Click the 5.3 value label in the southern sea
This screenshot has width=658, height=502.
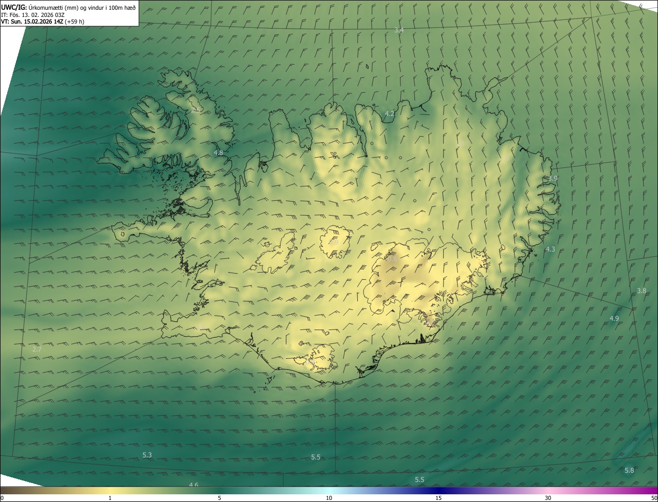coord(147,455)
